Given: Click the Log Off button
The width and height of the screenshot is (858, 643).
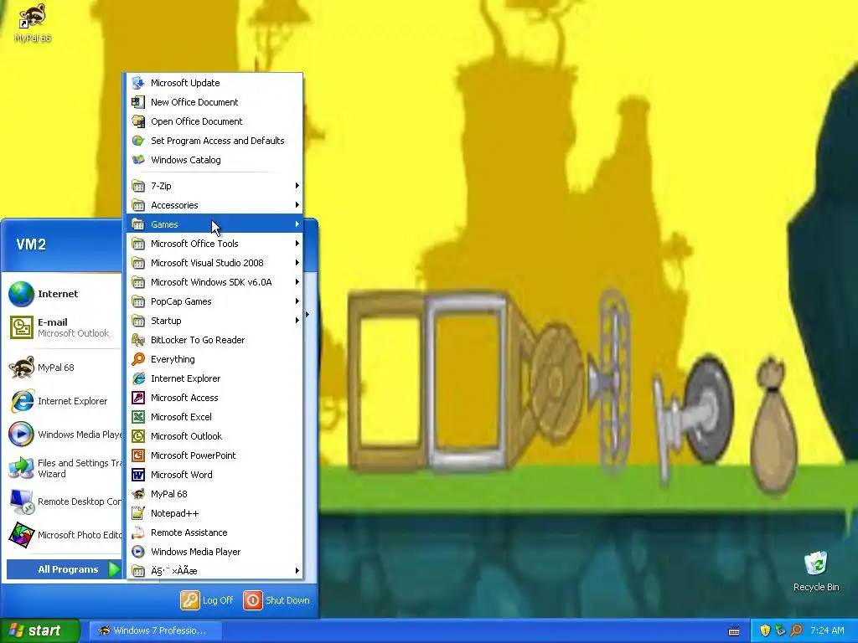Looking at the screenshot, I should [207, 600].
